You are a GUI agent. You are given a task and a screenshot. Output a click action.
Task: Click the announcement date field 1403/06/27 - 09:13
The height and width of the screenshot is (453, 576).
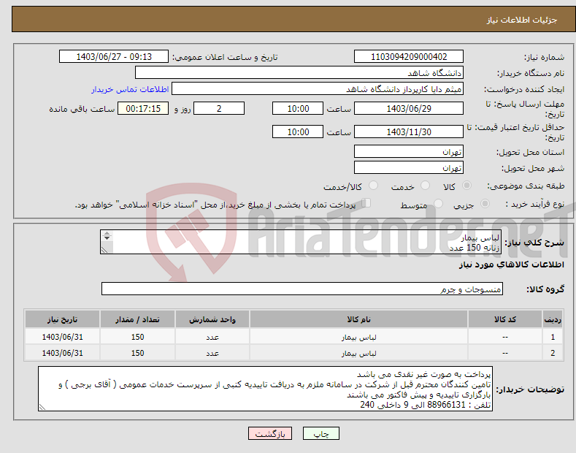point(113,57)
